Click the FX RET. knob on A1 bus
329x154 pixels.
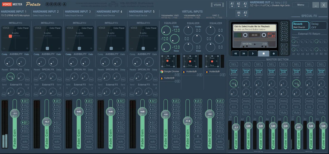[234, 83]
